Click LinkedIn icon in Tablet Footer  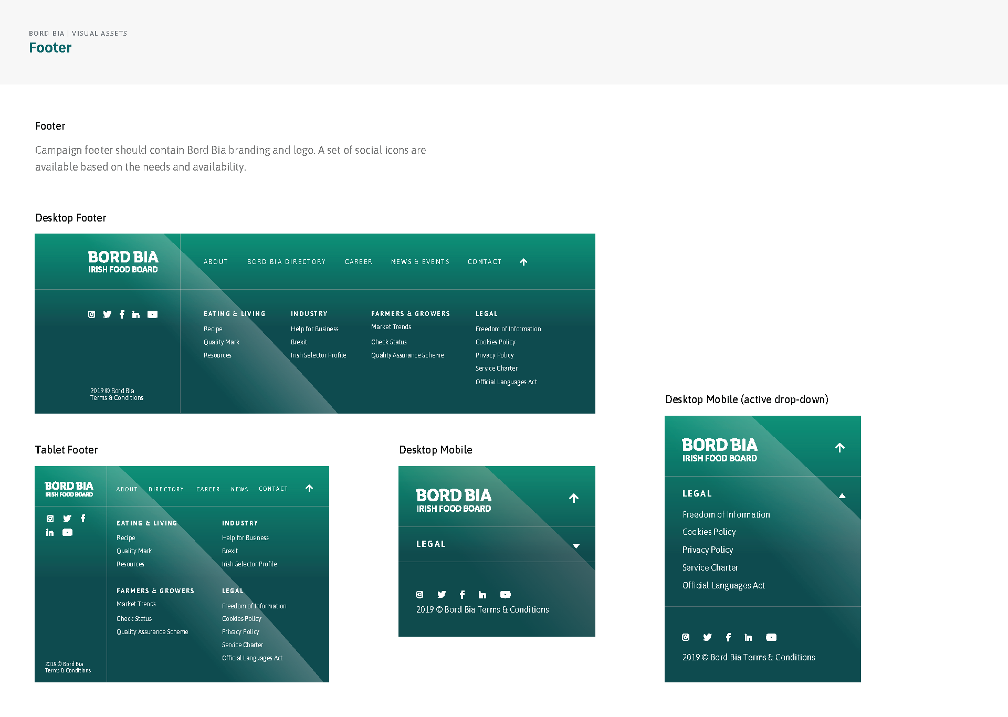pos(50,532)
